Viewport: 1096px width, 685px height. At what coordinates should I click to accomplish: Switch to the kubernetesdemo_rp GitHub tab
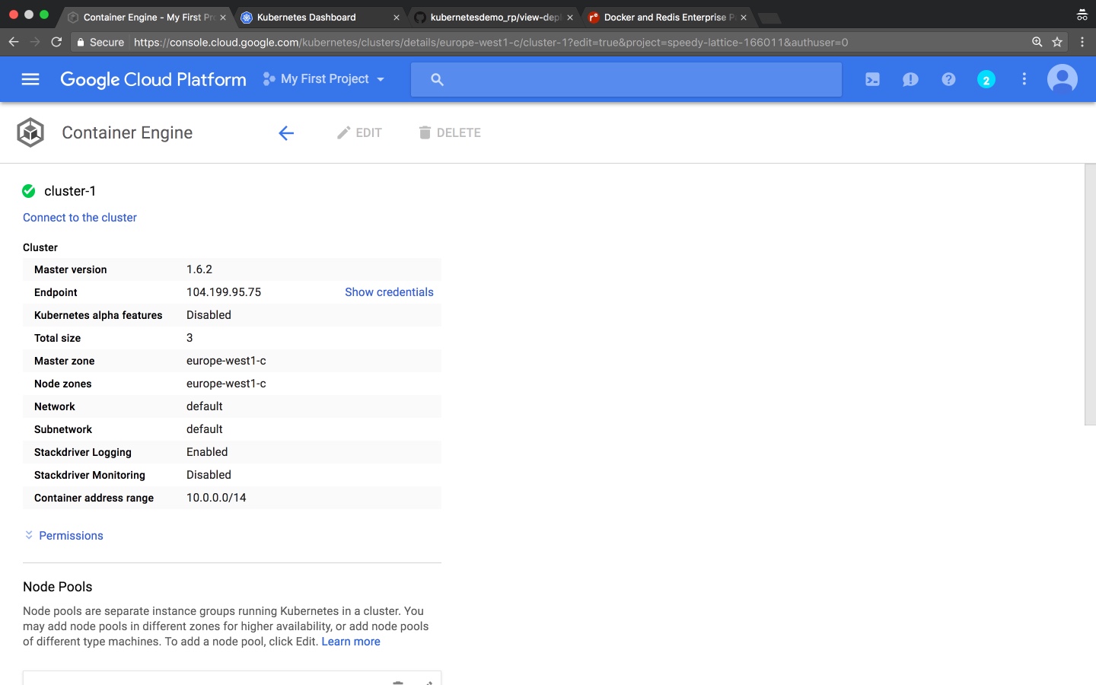click(495, 17)
